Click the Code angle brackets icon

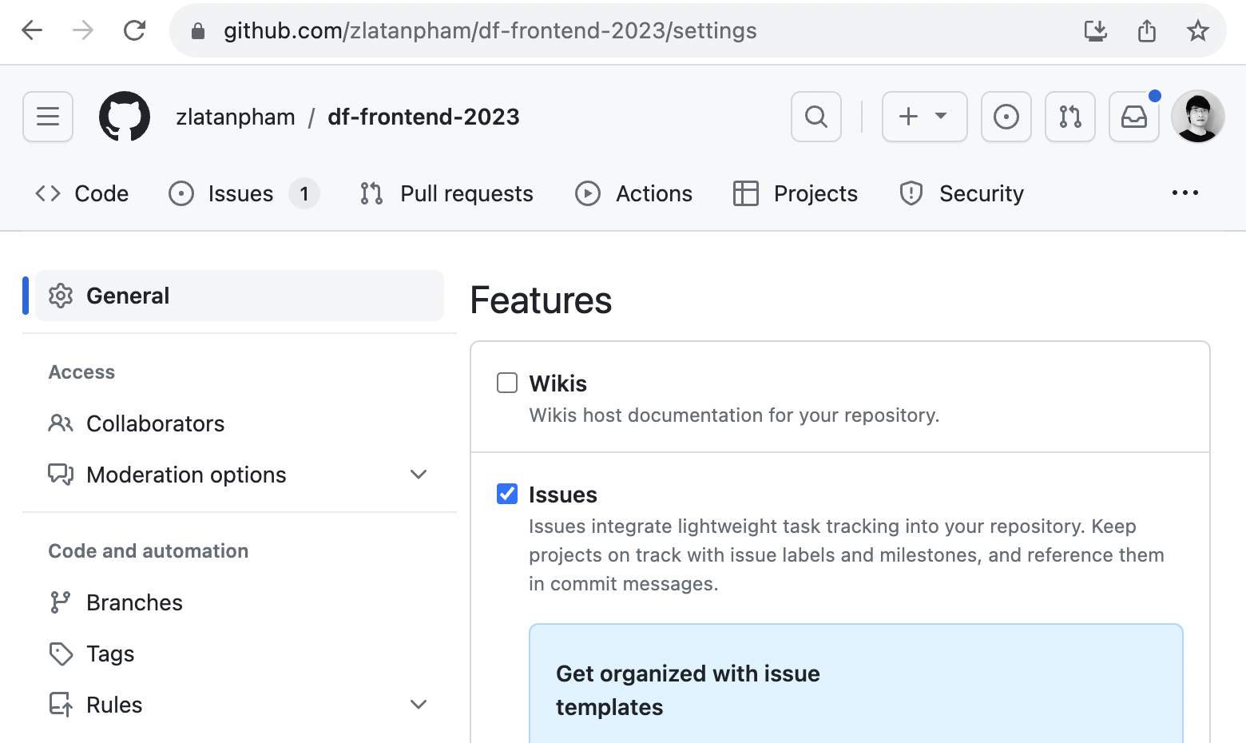click(48, 193)
